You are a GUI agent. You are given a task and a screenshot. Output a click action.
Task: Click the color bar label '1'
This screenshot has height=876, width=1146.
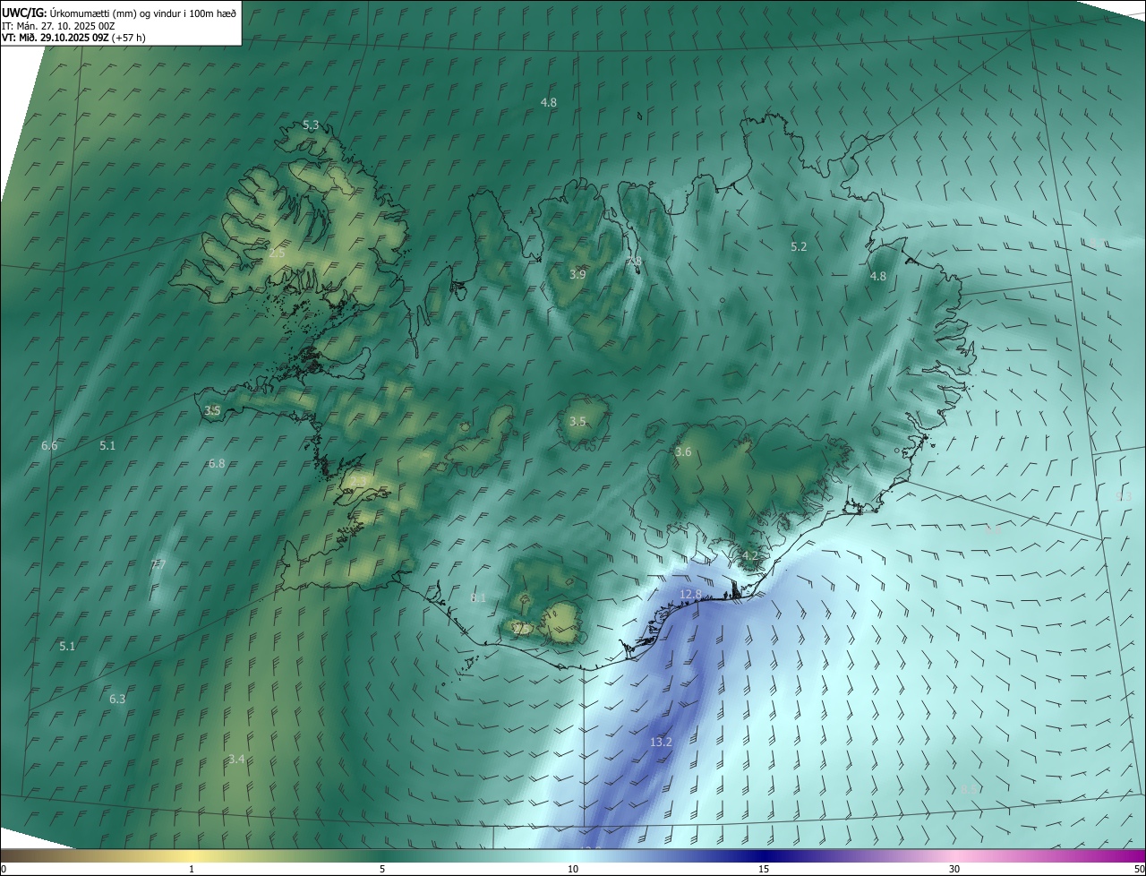(x=192, y=869)
